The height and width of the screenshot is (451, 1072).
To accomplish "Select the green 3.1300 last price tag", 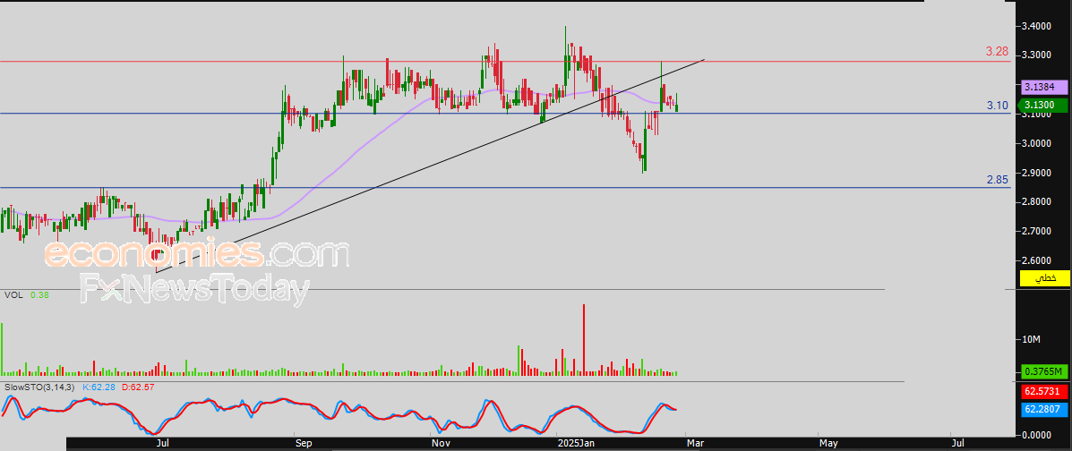I will [x=1044, y=106].
